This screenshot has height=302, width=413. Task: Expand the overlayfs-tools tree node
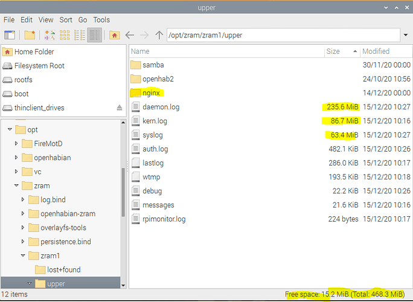(x=23, y=228)
